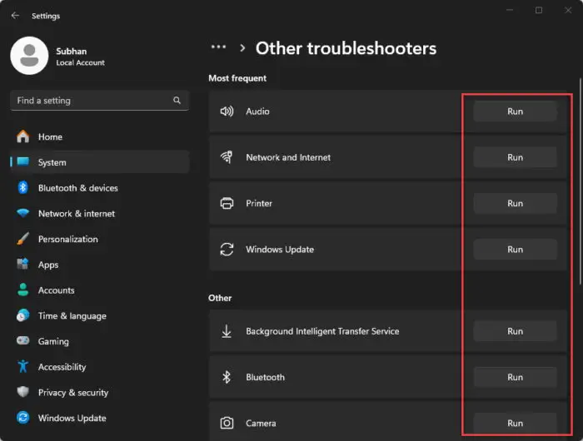Open Windows Update in the sidebar
583x441 pixels.
[100, 418]
